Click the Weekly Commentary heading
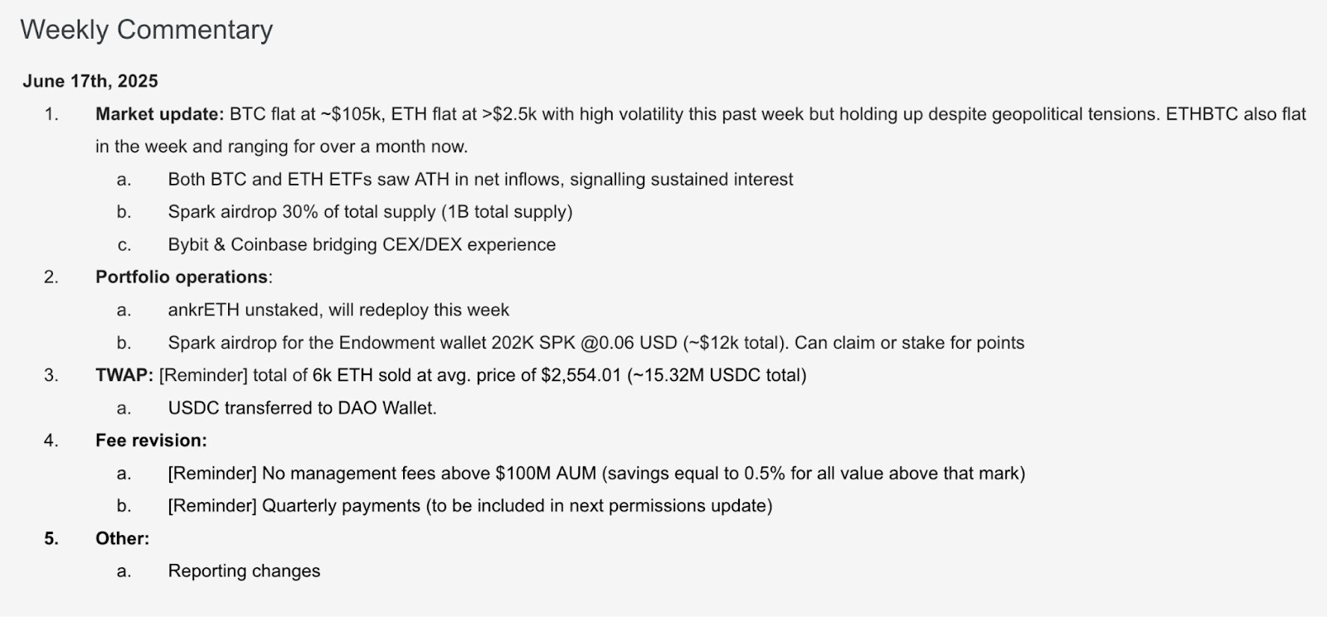Screen dimensions: 1327x617 [x=146, y=30]
